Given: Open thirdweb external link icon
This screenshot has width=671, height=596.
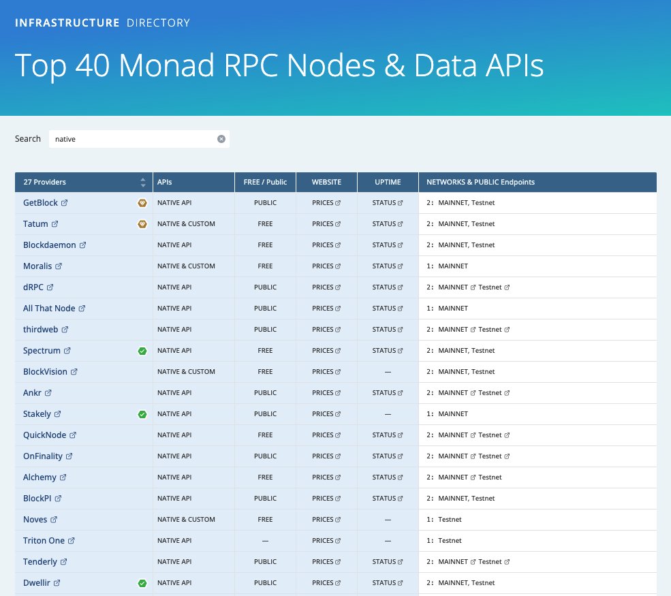Looking at the screenshot, I should [65, 330].
